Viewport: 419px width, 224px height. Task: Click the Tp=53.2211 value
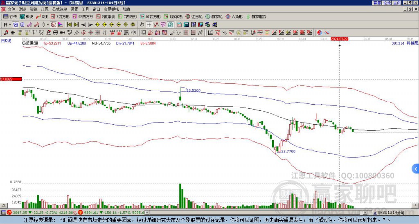coord(52,43)
